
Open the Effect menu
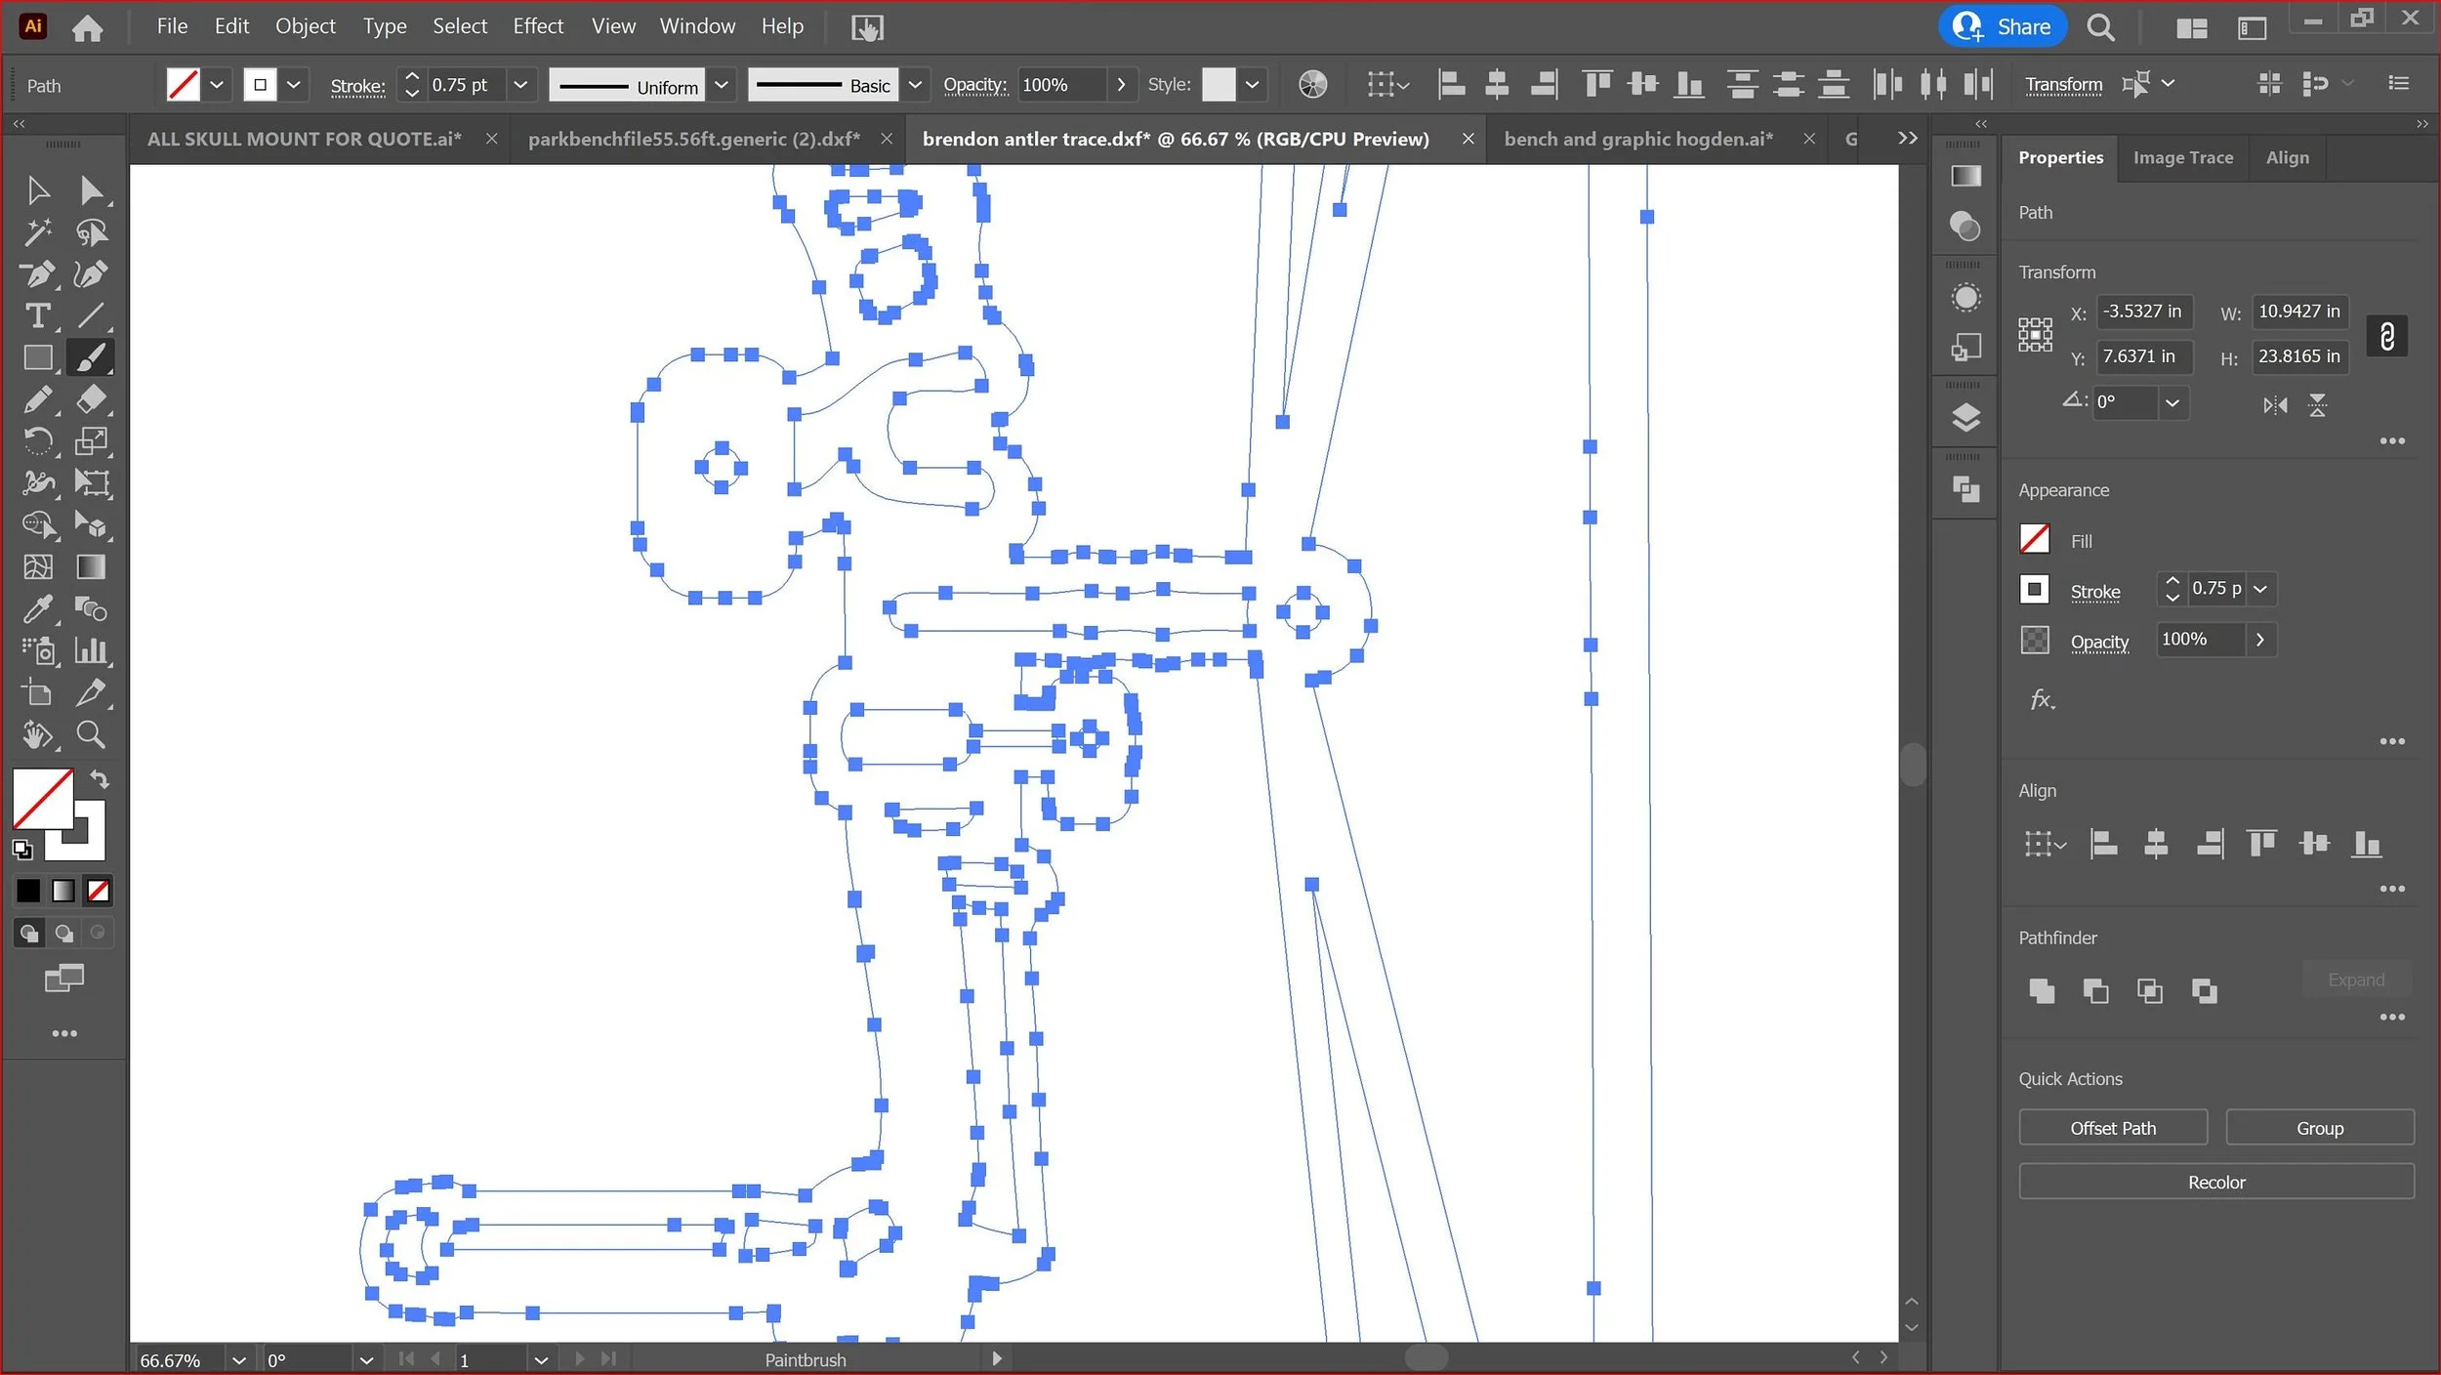pos(538,26)
